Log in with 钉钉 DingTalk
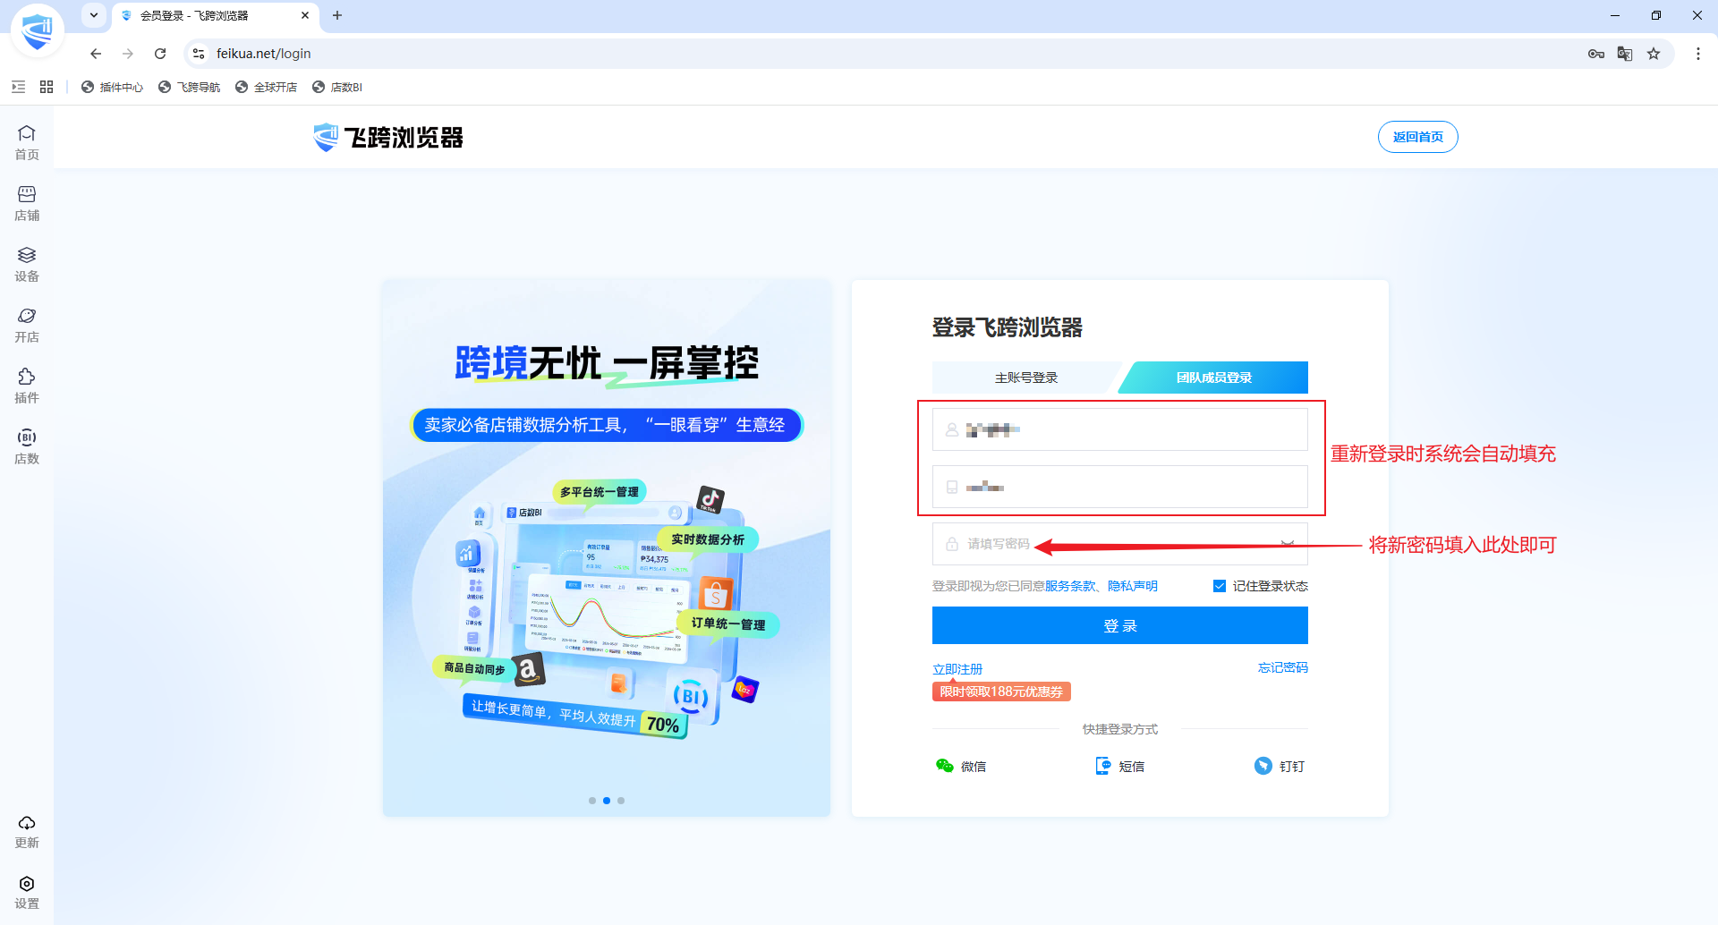The width and height of the screenshot is (1718, 925). [1280, 766]
